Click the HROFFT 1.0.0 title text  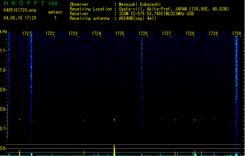31,3
